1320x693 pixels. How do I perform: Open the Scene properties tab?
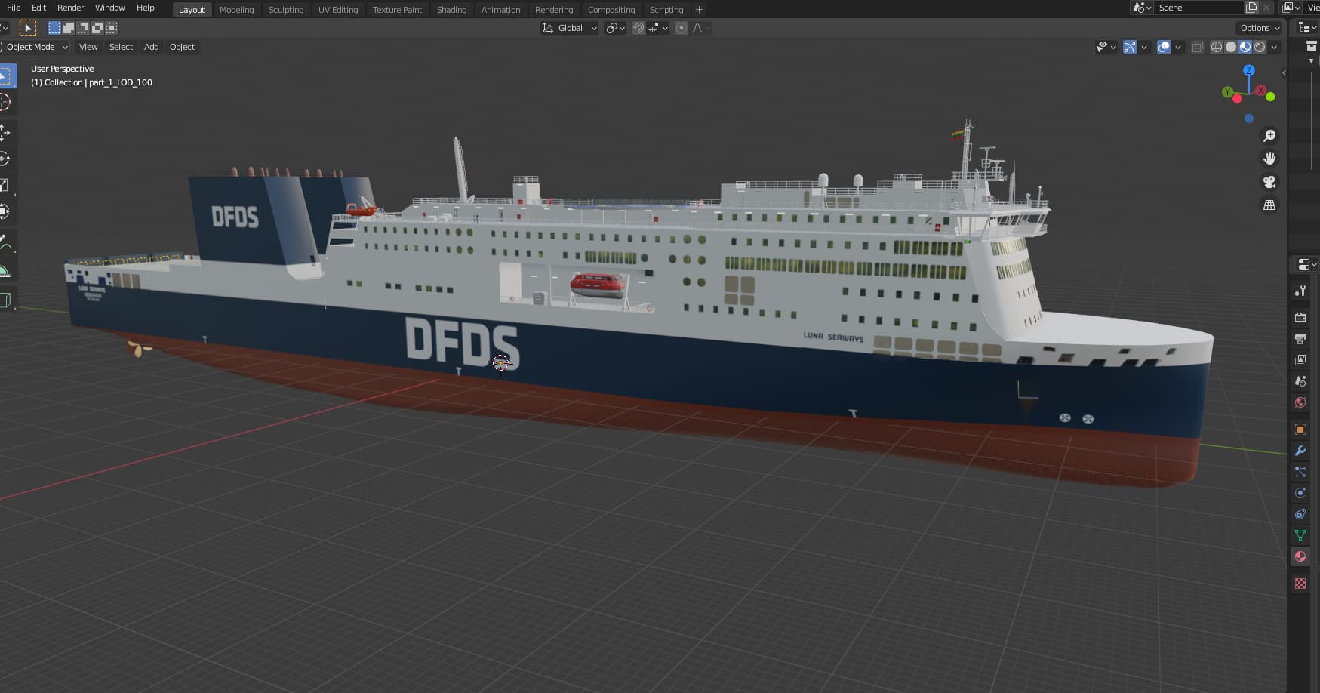(x=1300, y=381)
